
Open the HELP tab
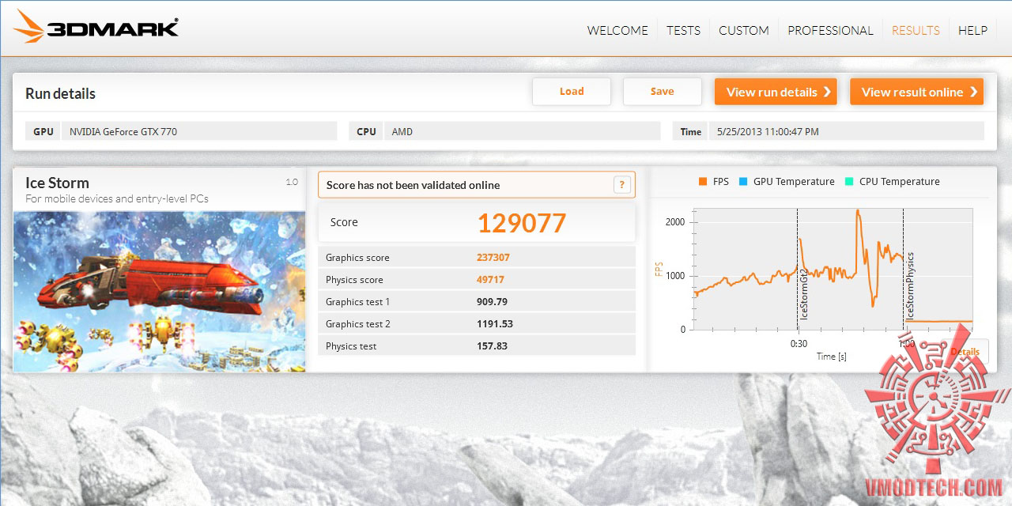click(972, 31)
